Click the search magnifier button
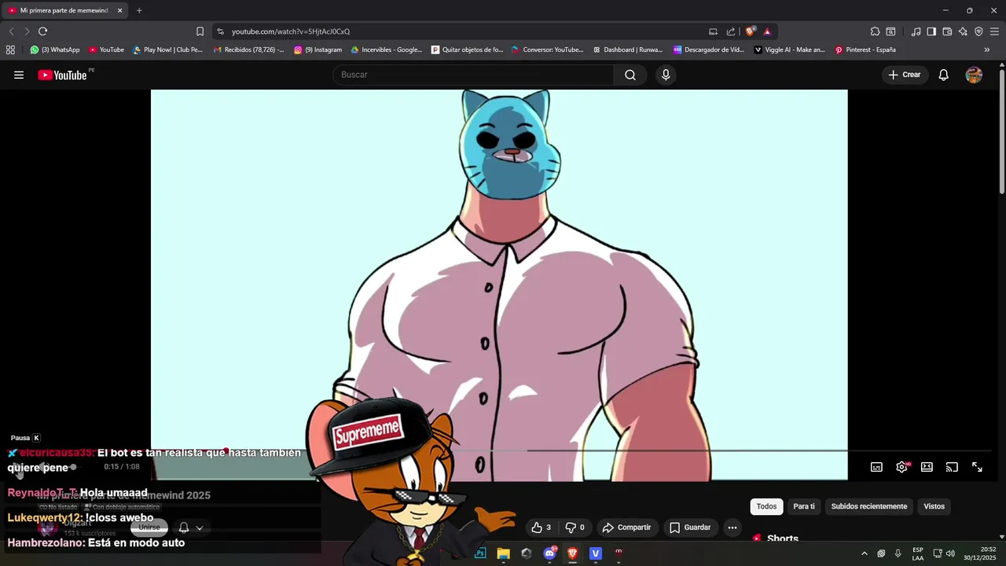The width and height of the screenshot is (1006, 566). coord(630,75)
